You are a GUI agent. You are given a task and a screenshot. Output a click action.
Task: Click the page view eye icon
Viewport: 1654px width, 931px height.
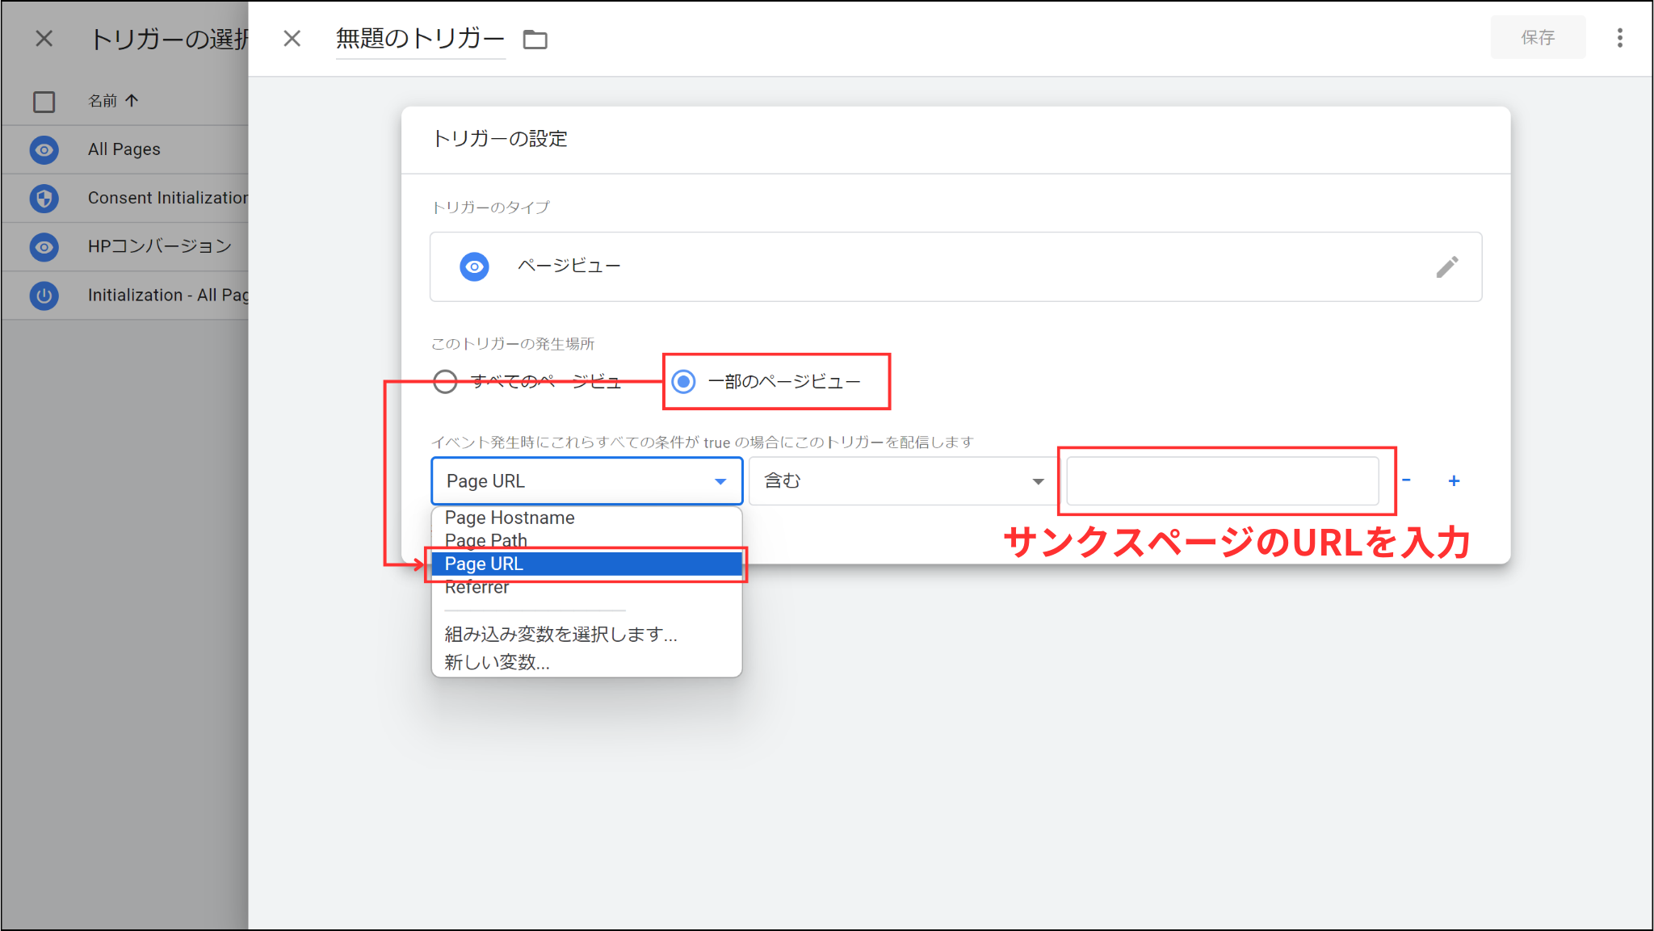[x=474, y=266]
